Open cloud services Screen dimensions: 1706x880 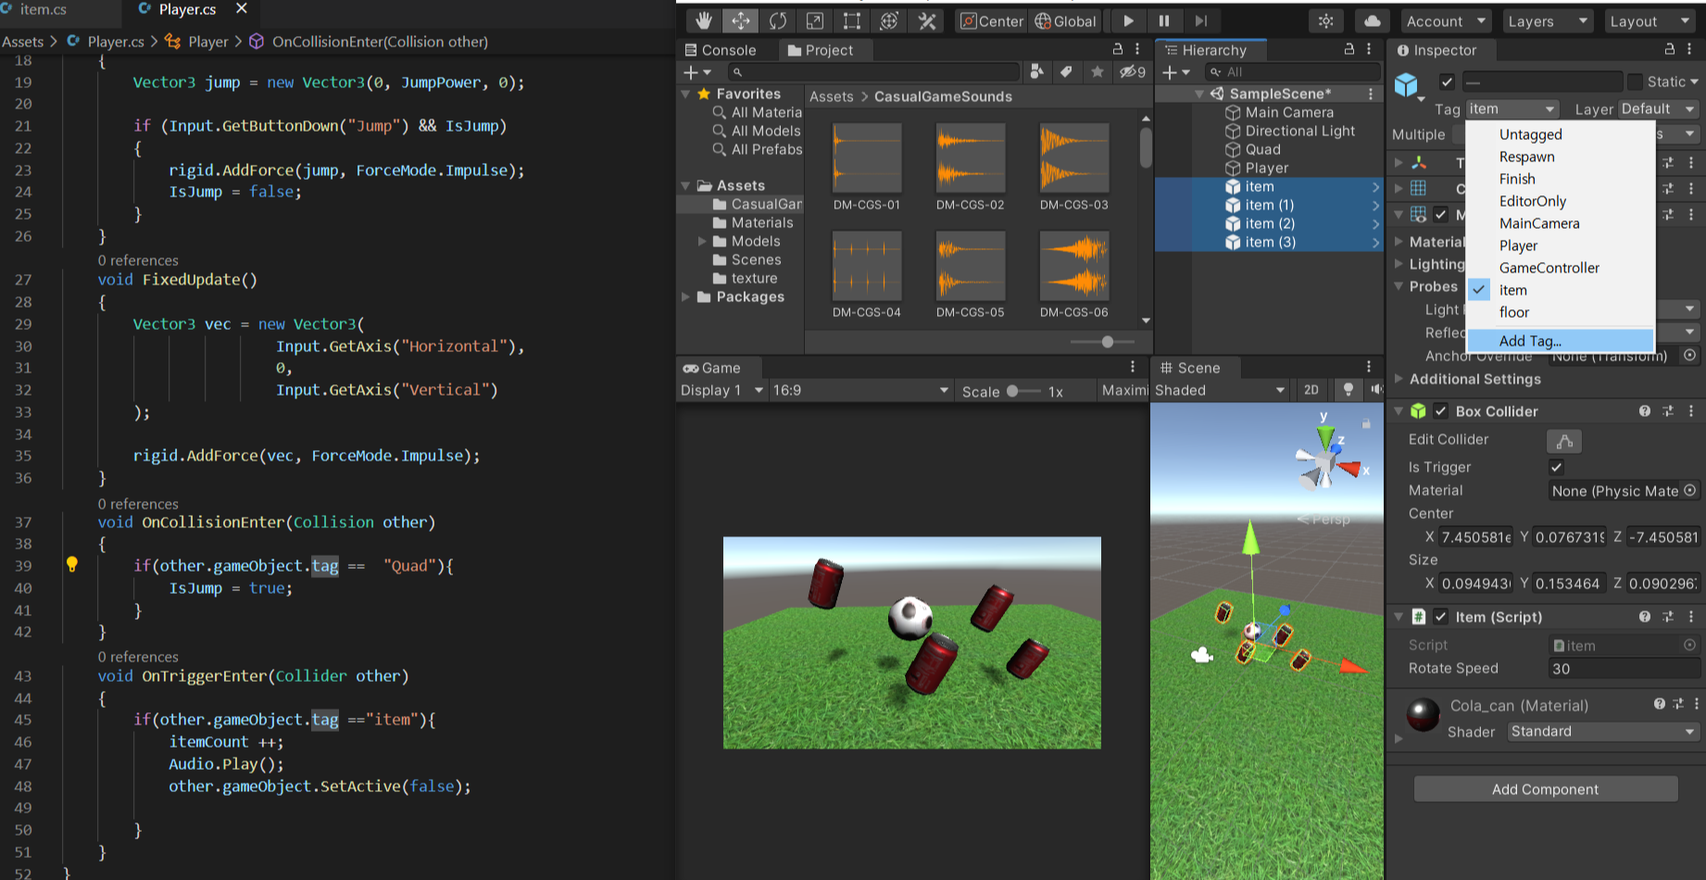click(1373, 20)
